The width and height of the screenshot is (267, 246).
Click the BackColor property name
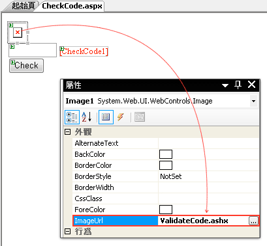[x=90, y=154]
